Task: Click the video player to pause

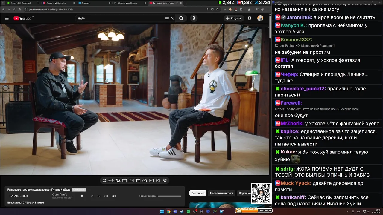Action: click(x=135, y=99)
